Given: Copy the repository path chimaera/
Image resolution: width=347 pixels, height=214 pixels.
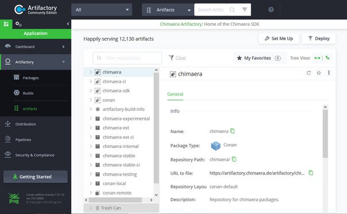Looking at the screenshot, I should click(234, 159).
